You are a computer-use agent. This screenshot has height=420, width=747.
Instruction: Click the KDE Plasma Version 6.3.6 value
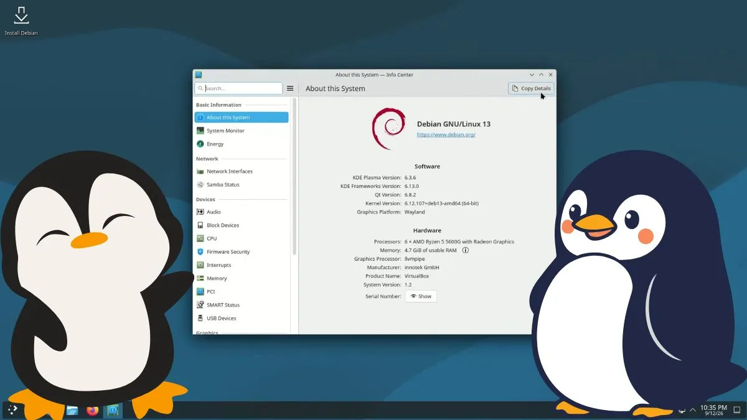(x=410, y=177)
